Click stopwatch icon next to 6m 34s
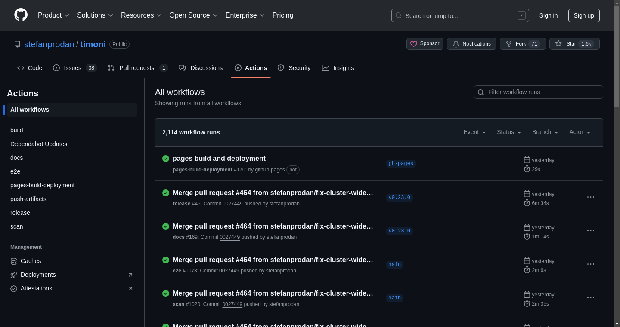 tap(527, 203)
